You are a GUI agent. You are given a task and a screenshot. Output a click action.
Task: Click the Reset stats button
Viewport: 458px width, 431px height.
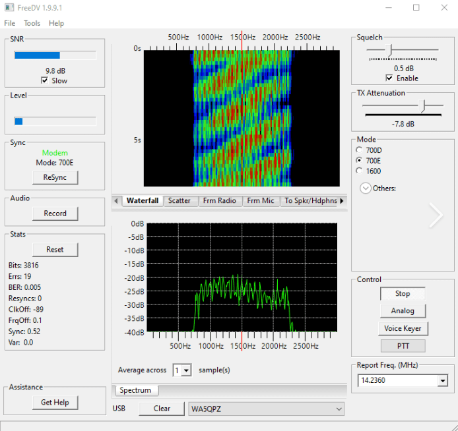[x=55, y=249]
